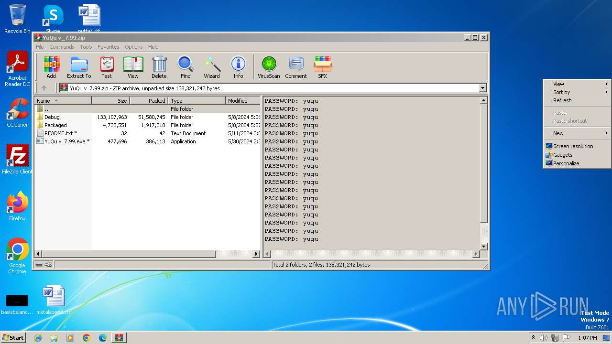Select Firefox desktop shortcut
The width and height of the screenshot is (612, 344).
pos(17,206)
